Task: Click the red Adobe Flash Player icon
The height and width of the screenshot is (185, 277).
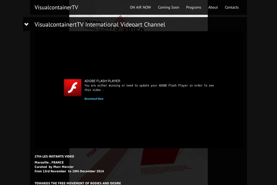Action: tap(72, 87)
